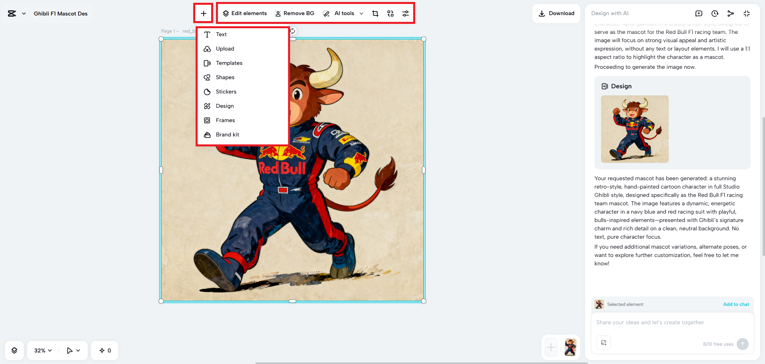This screenshot has height=364, width=765.
Task: Click the add image icon in chat box
Action: (603, 343)
